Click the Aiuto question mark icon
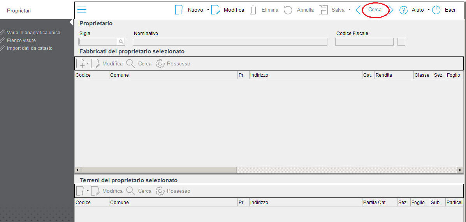This screenshot has width=466, height=222. [x=403, y=10]
